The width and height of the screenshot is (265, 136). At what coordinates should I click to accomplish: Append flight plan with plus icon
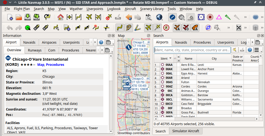[67, 28]
